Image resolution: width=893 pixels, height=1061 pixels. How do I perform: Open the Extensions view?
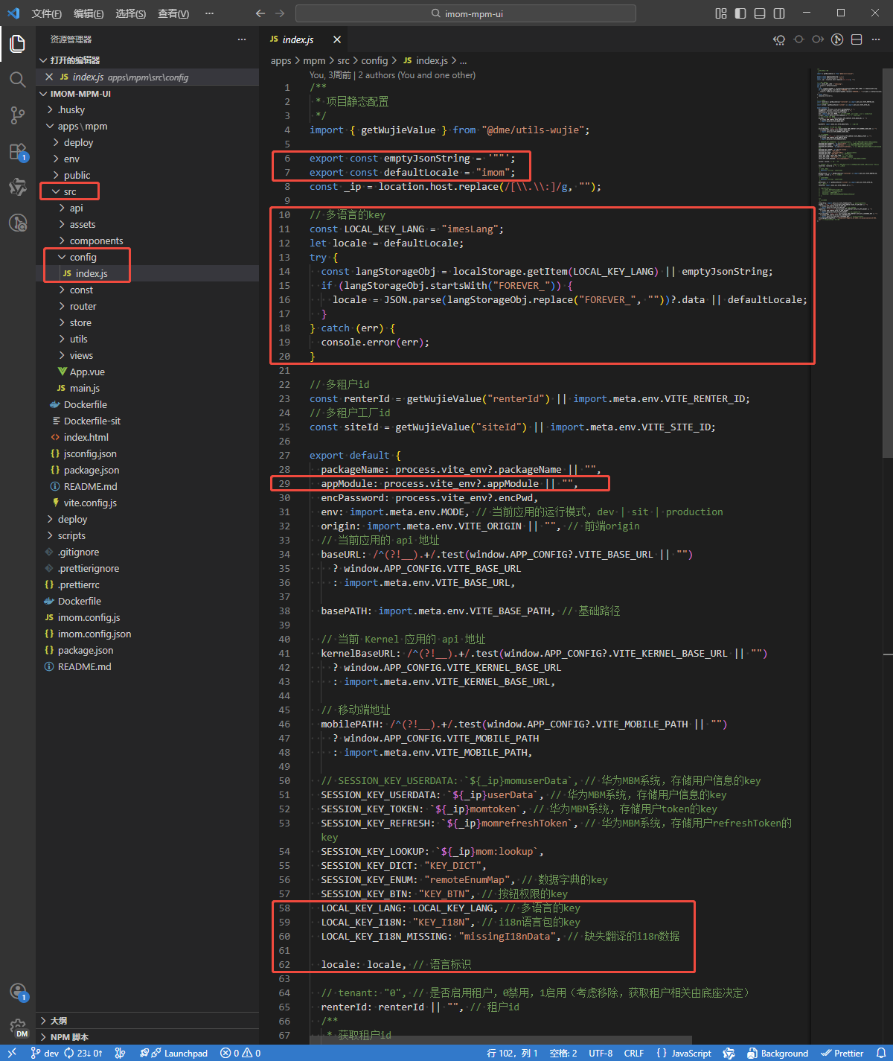(x=17, y=151)
